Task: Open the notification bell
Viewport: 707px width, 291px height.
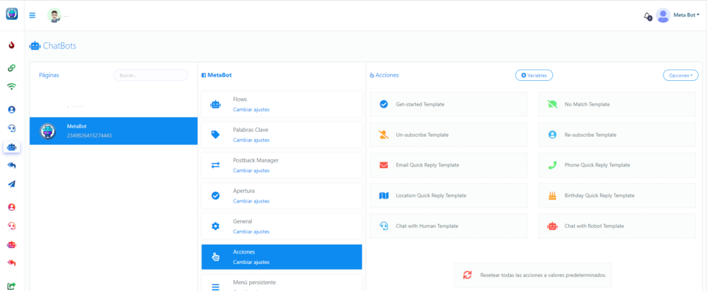Action: 647,16
